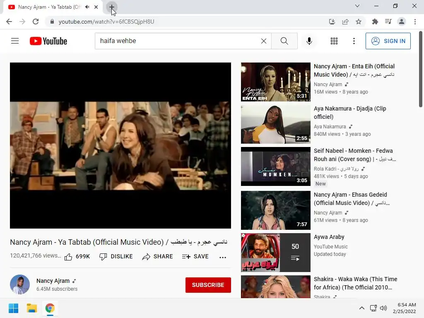Open YouTube settings three-dot menu

[x=354, y=41]
